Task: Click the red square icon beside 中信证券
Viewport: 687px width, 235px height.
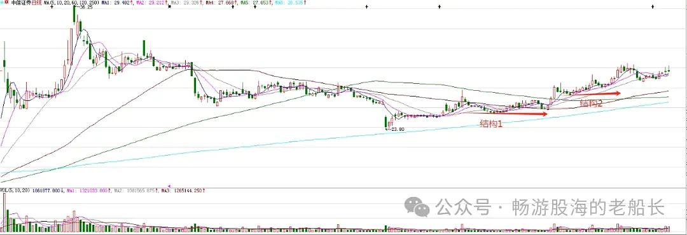Action: coord(7,2)
